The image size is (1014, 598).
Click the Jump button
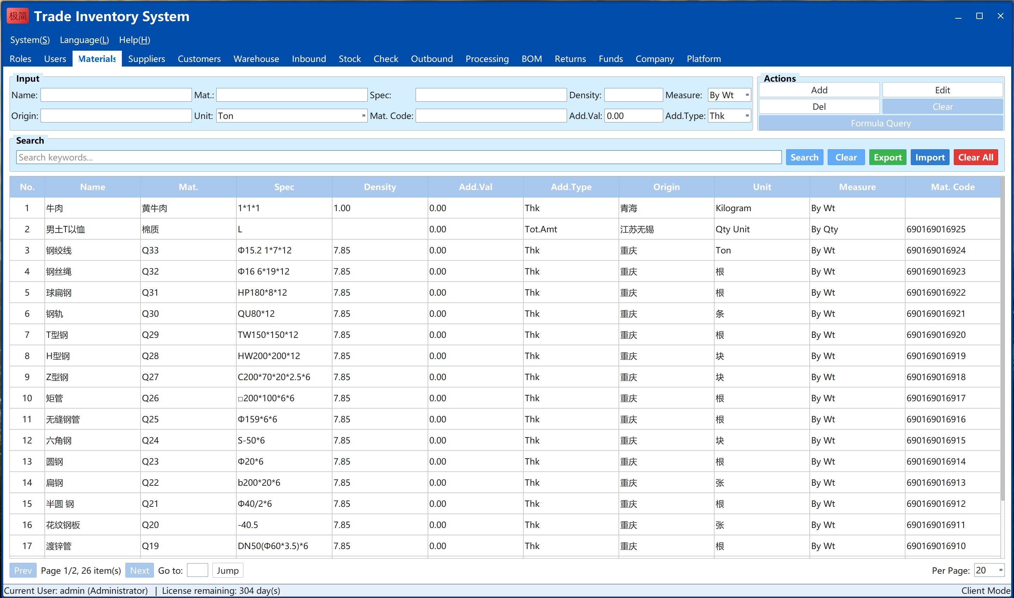pos(228,570)
